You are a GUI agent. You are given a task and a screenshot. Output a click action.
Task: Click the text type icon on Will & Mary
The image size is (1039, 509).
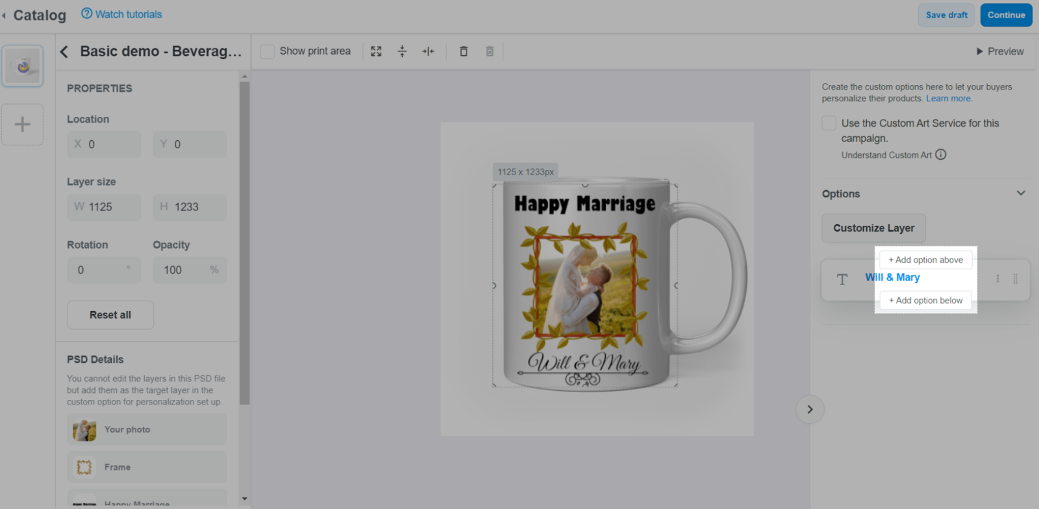pos(842,280)
